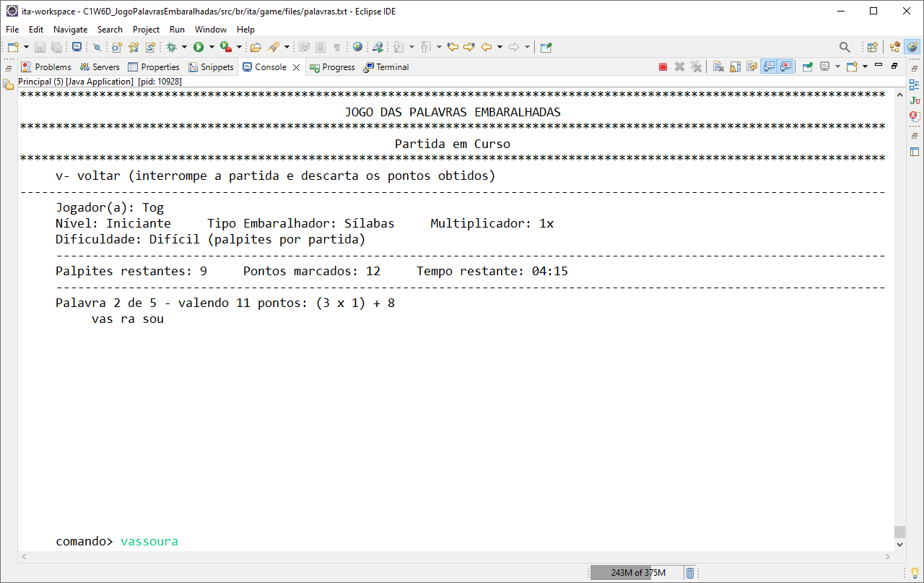
Task: Expand the Open Console dropdown arrow
Action: [865, 66]
